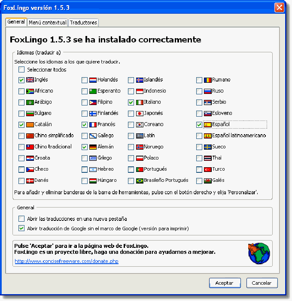Uncheck the Español language checkbox
Screen dimensions: 292x301
[x=199, y=125]
